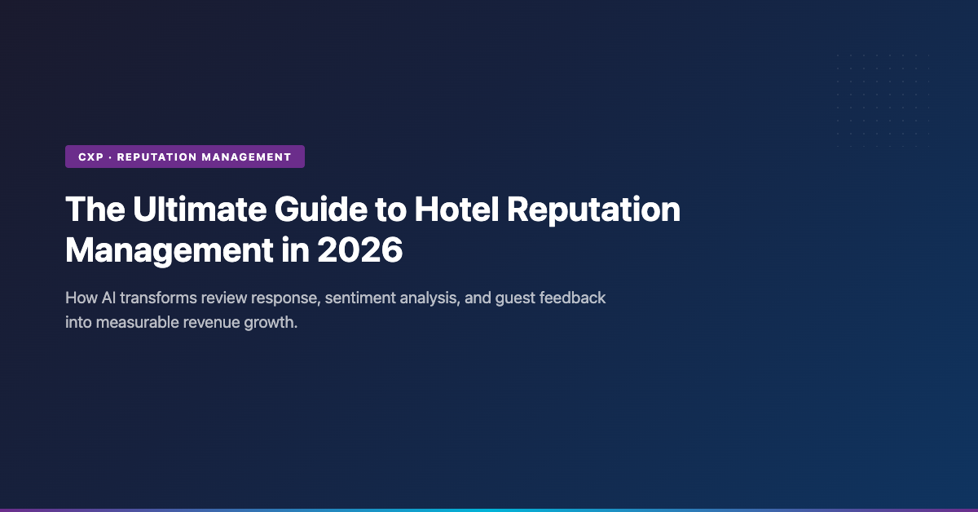Screen dimensions: 978x512
Task: Click the word CXP in the badge
Action: point(90,157)
